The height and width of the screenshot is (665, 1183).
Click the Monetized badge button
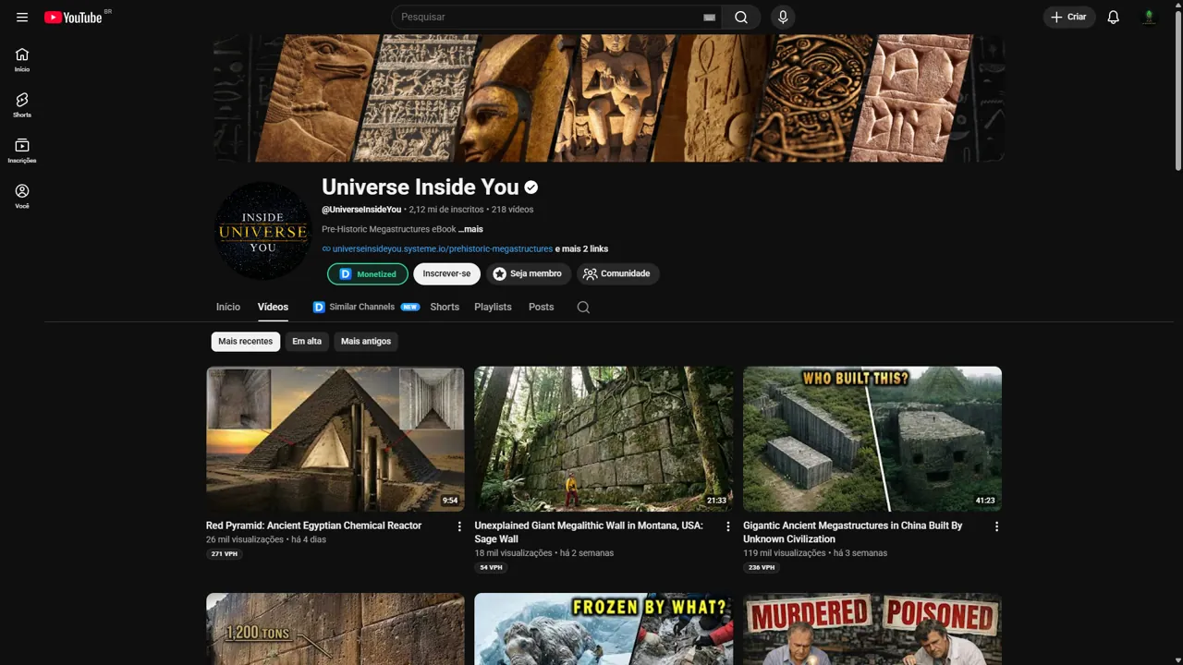coord(368,273)
